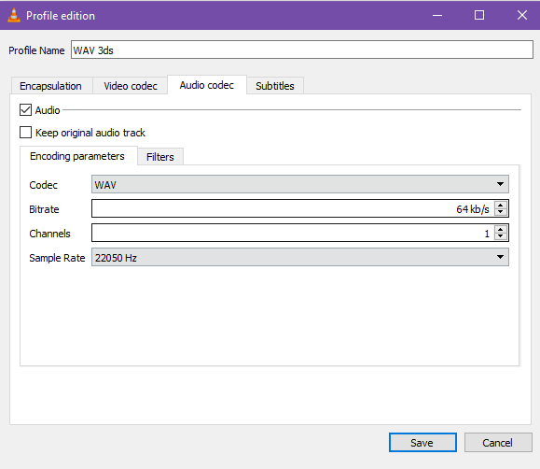Viewport: 540px width, 469px height.
Task: Go to the Subtitles tab
Action: click(275, 86)
